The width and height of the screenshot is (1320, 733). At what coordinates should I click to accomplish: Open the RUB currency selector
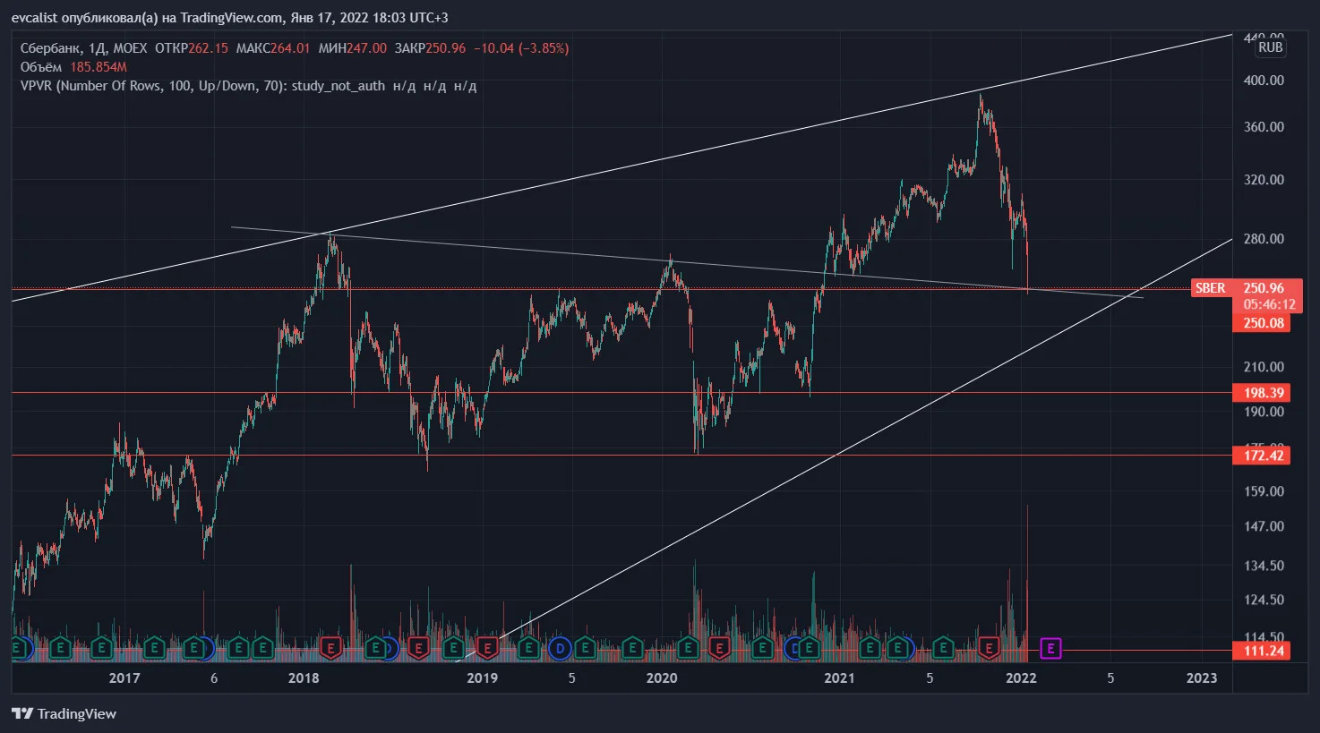1270,47
